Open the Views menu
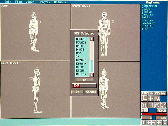 (x=30, y=2)
